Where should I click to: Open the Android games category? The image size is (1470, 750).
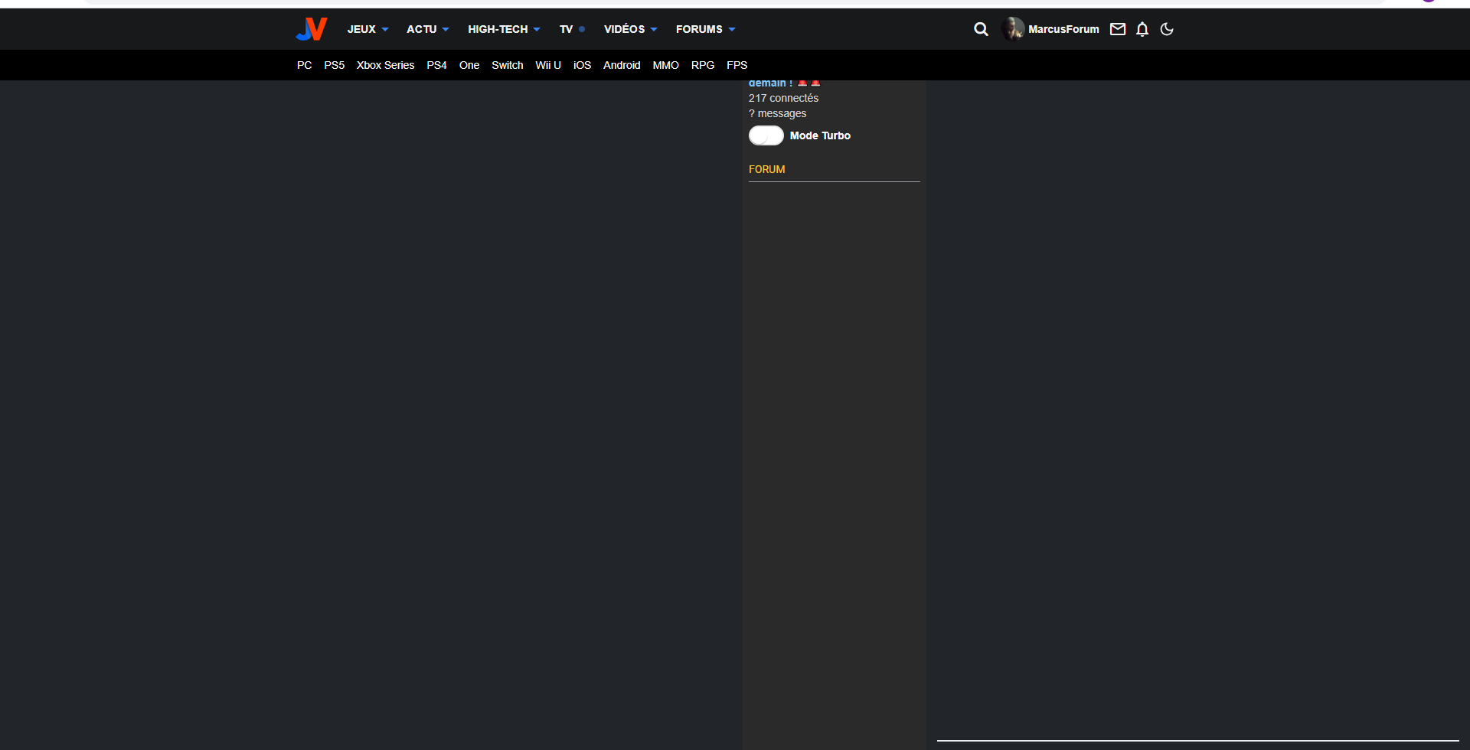pos(621,65)
